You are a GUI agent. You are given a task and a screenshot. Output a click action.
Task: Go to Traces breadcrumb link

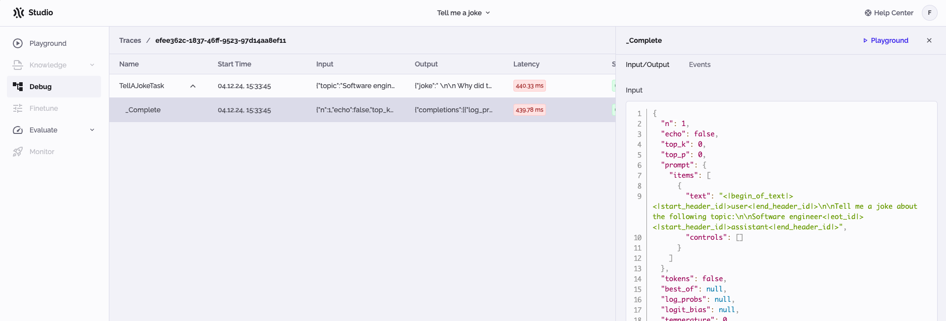(x=130, y=40)
